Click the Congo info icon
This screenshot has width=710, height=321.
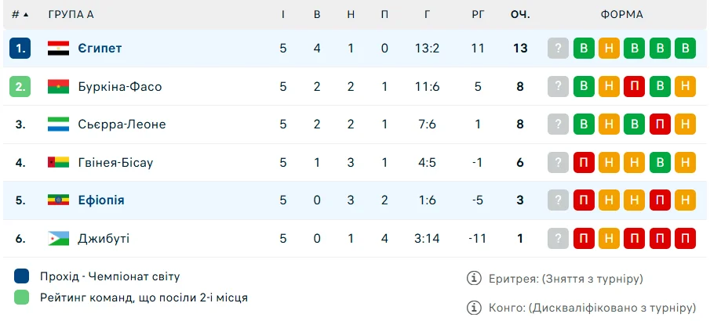tap(474, 307)
